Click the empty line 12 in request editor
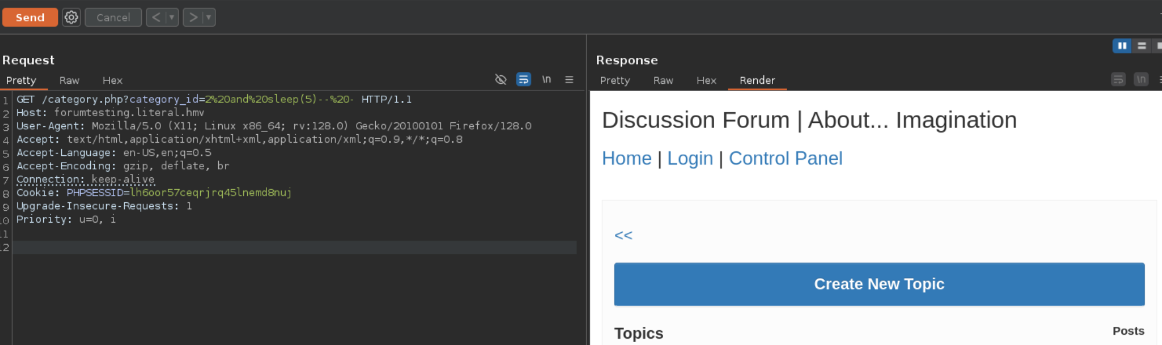 point(294,248)
